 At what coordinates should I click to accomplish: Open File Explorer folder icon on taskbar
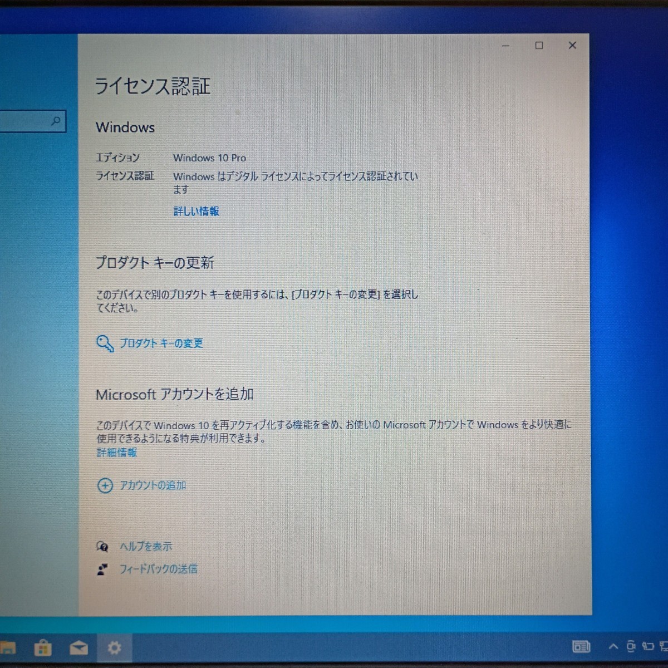tap(8, 648)
